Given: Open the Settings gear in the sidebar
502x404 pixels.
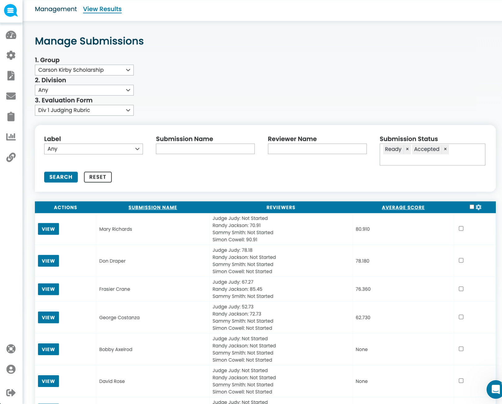Looking at the screenshot, I should [x=11, y=55].
